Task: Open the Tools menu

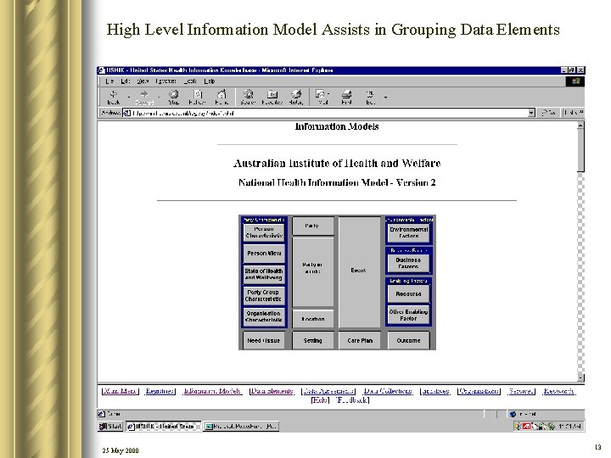Action: (190, 81)
